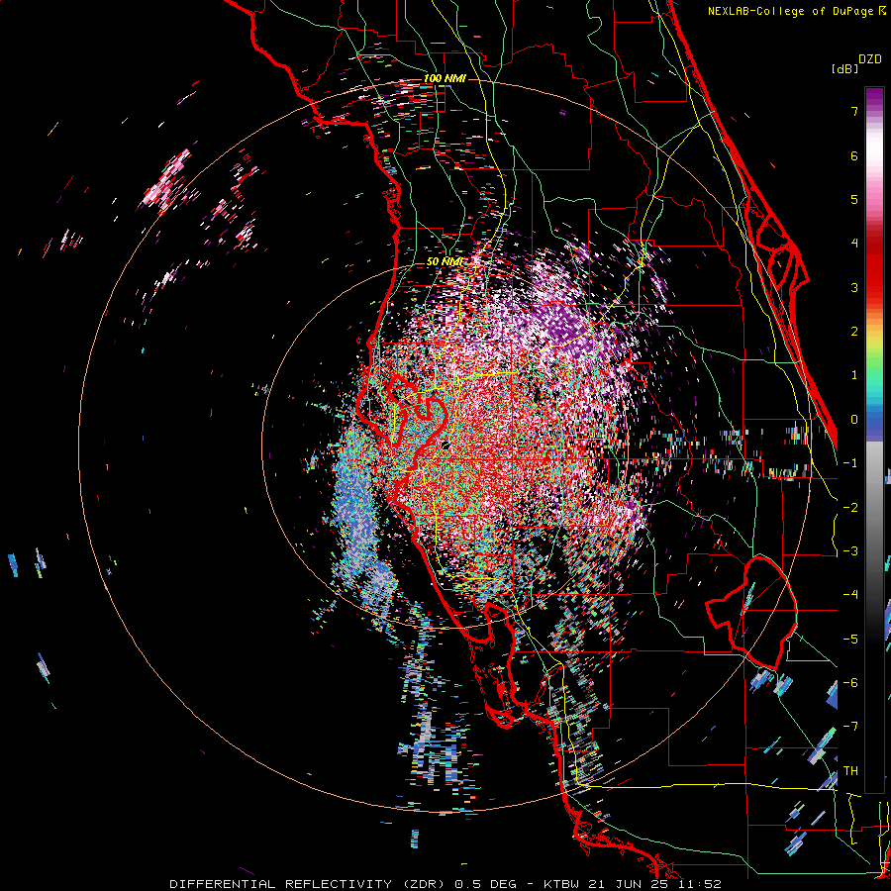Click the DZD product label above color scale

click(870, 59)
